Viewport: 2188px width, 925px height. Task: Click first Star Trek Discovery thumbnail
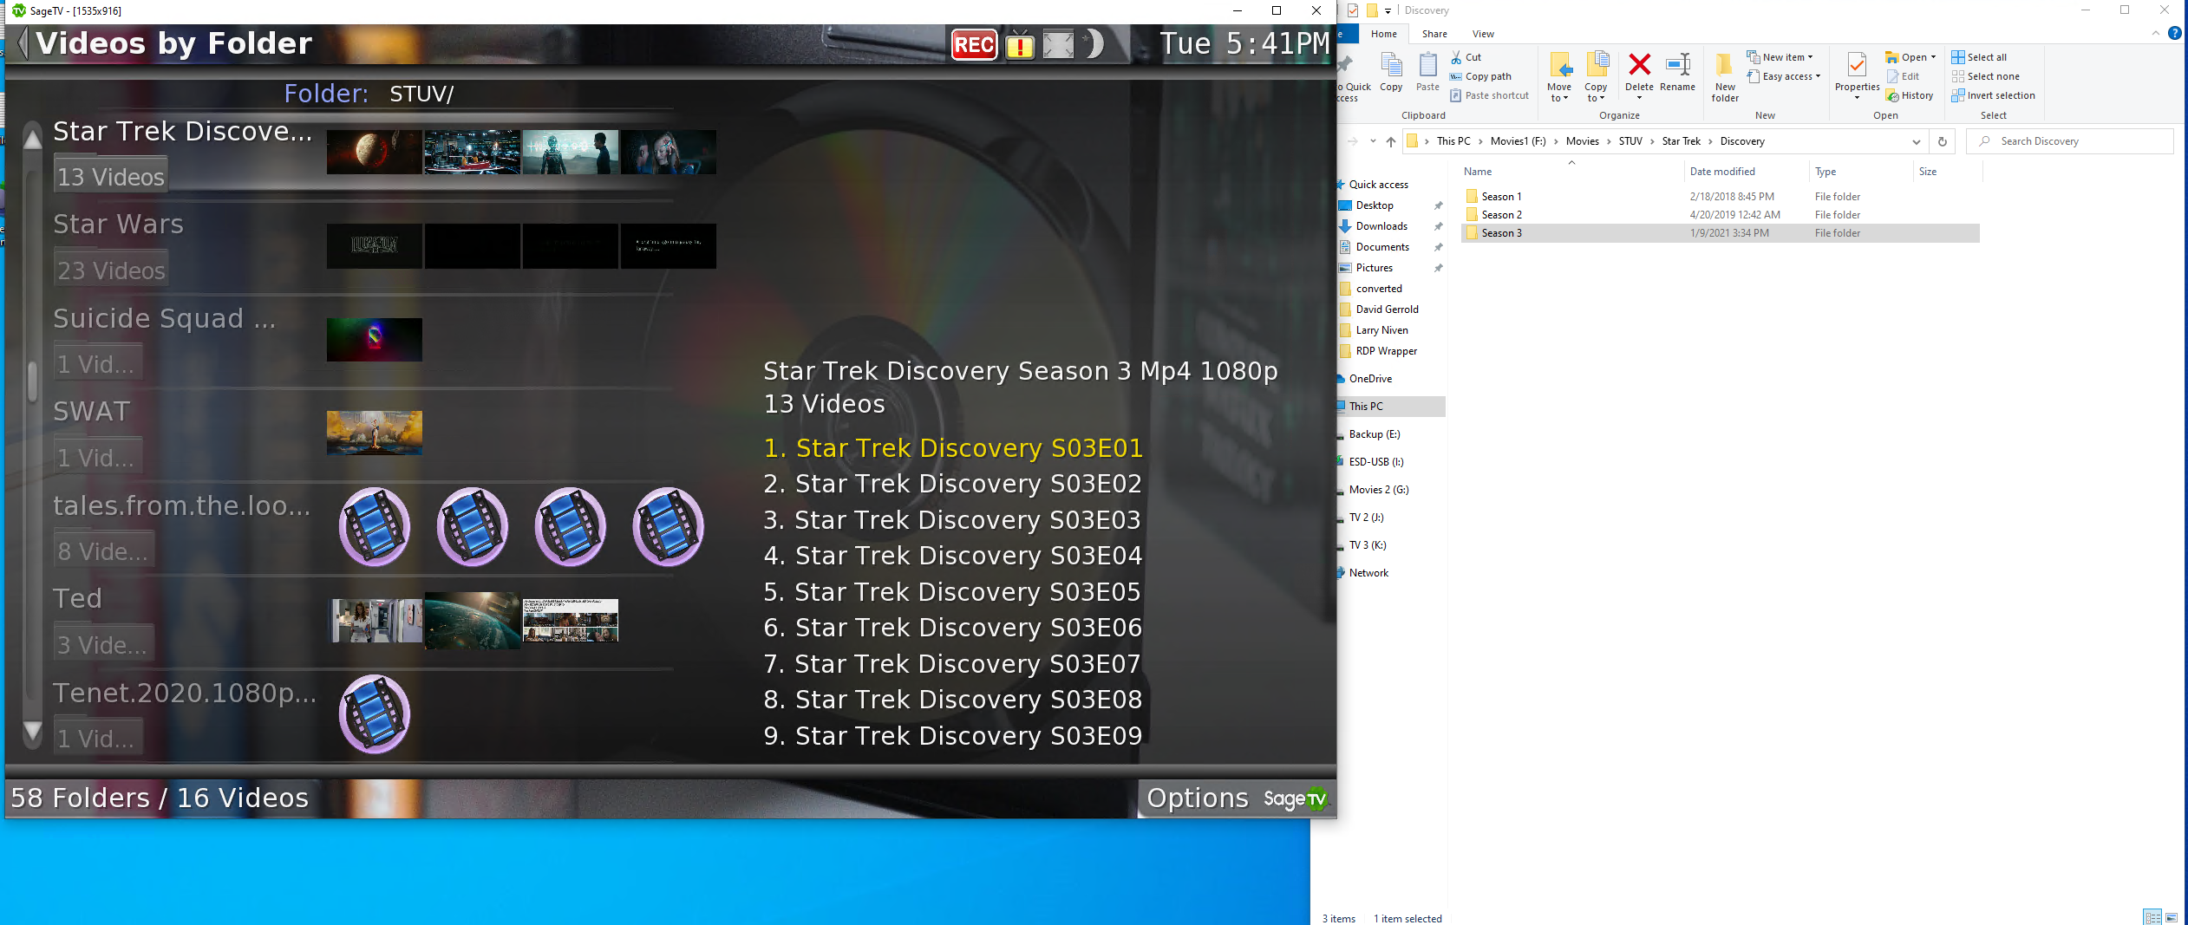(x=375, y=152)
